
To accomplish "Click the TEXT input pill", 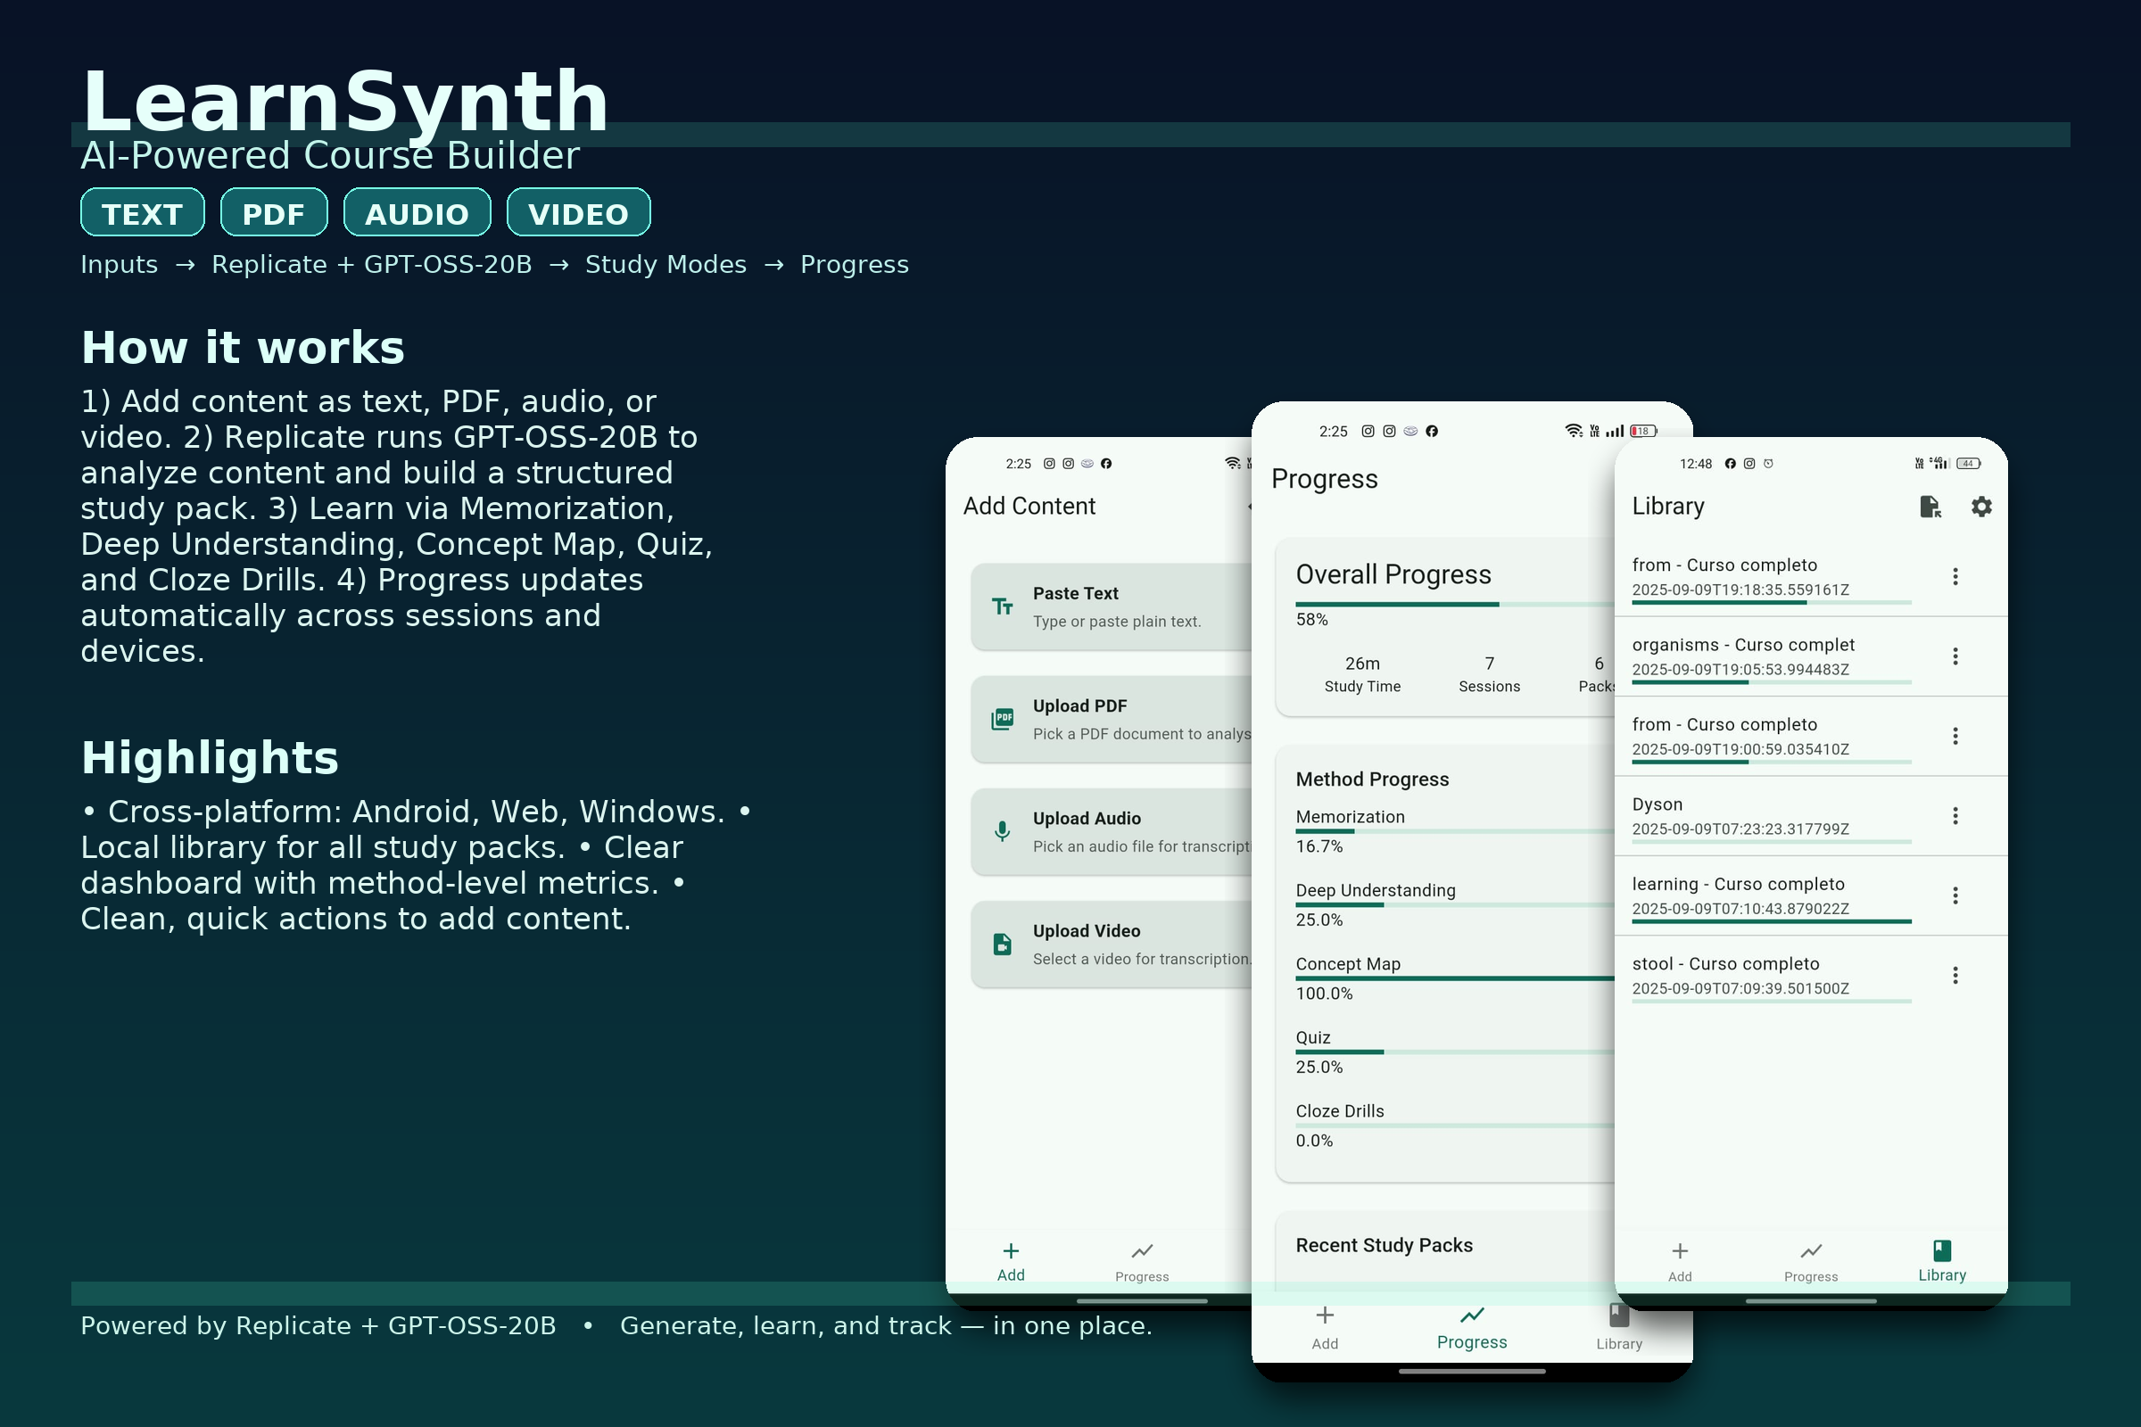I will coord(142,213).
